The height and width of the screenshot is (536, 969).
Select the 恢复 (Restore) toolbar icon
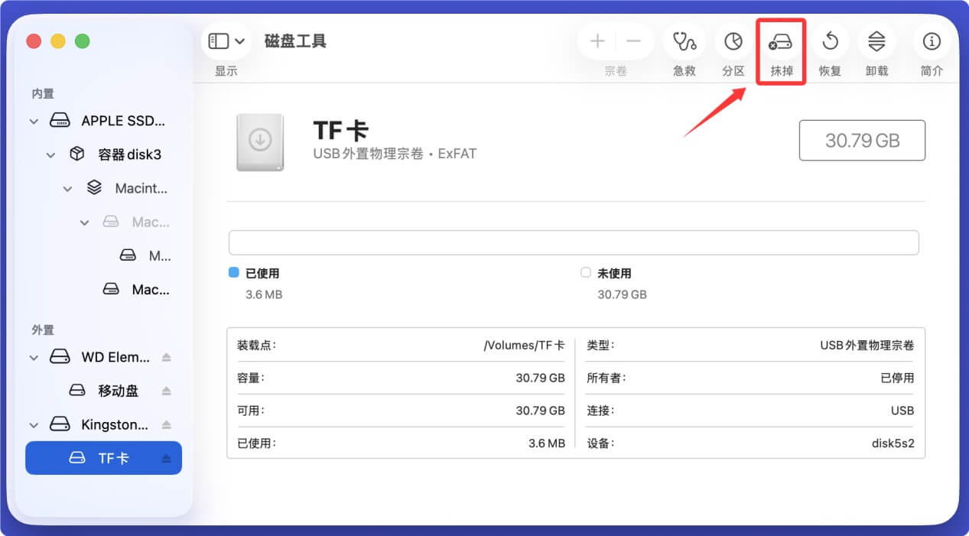click(x=830, y=42)
